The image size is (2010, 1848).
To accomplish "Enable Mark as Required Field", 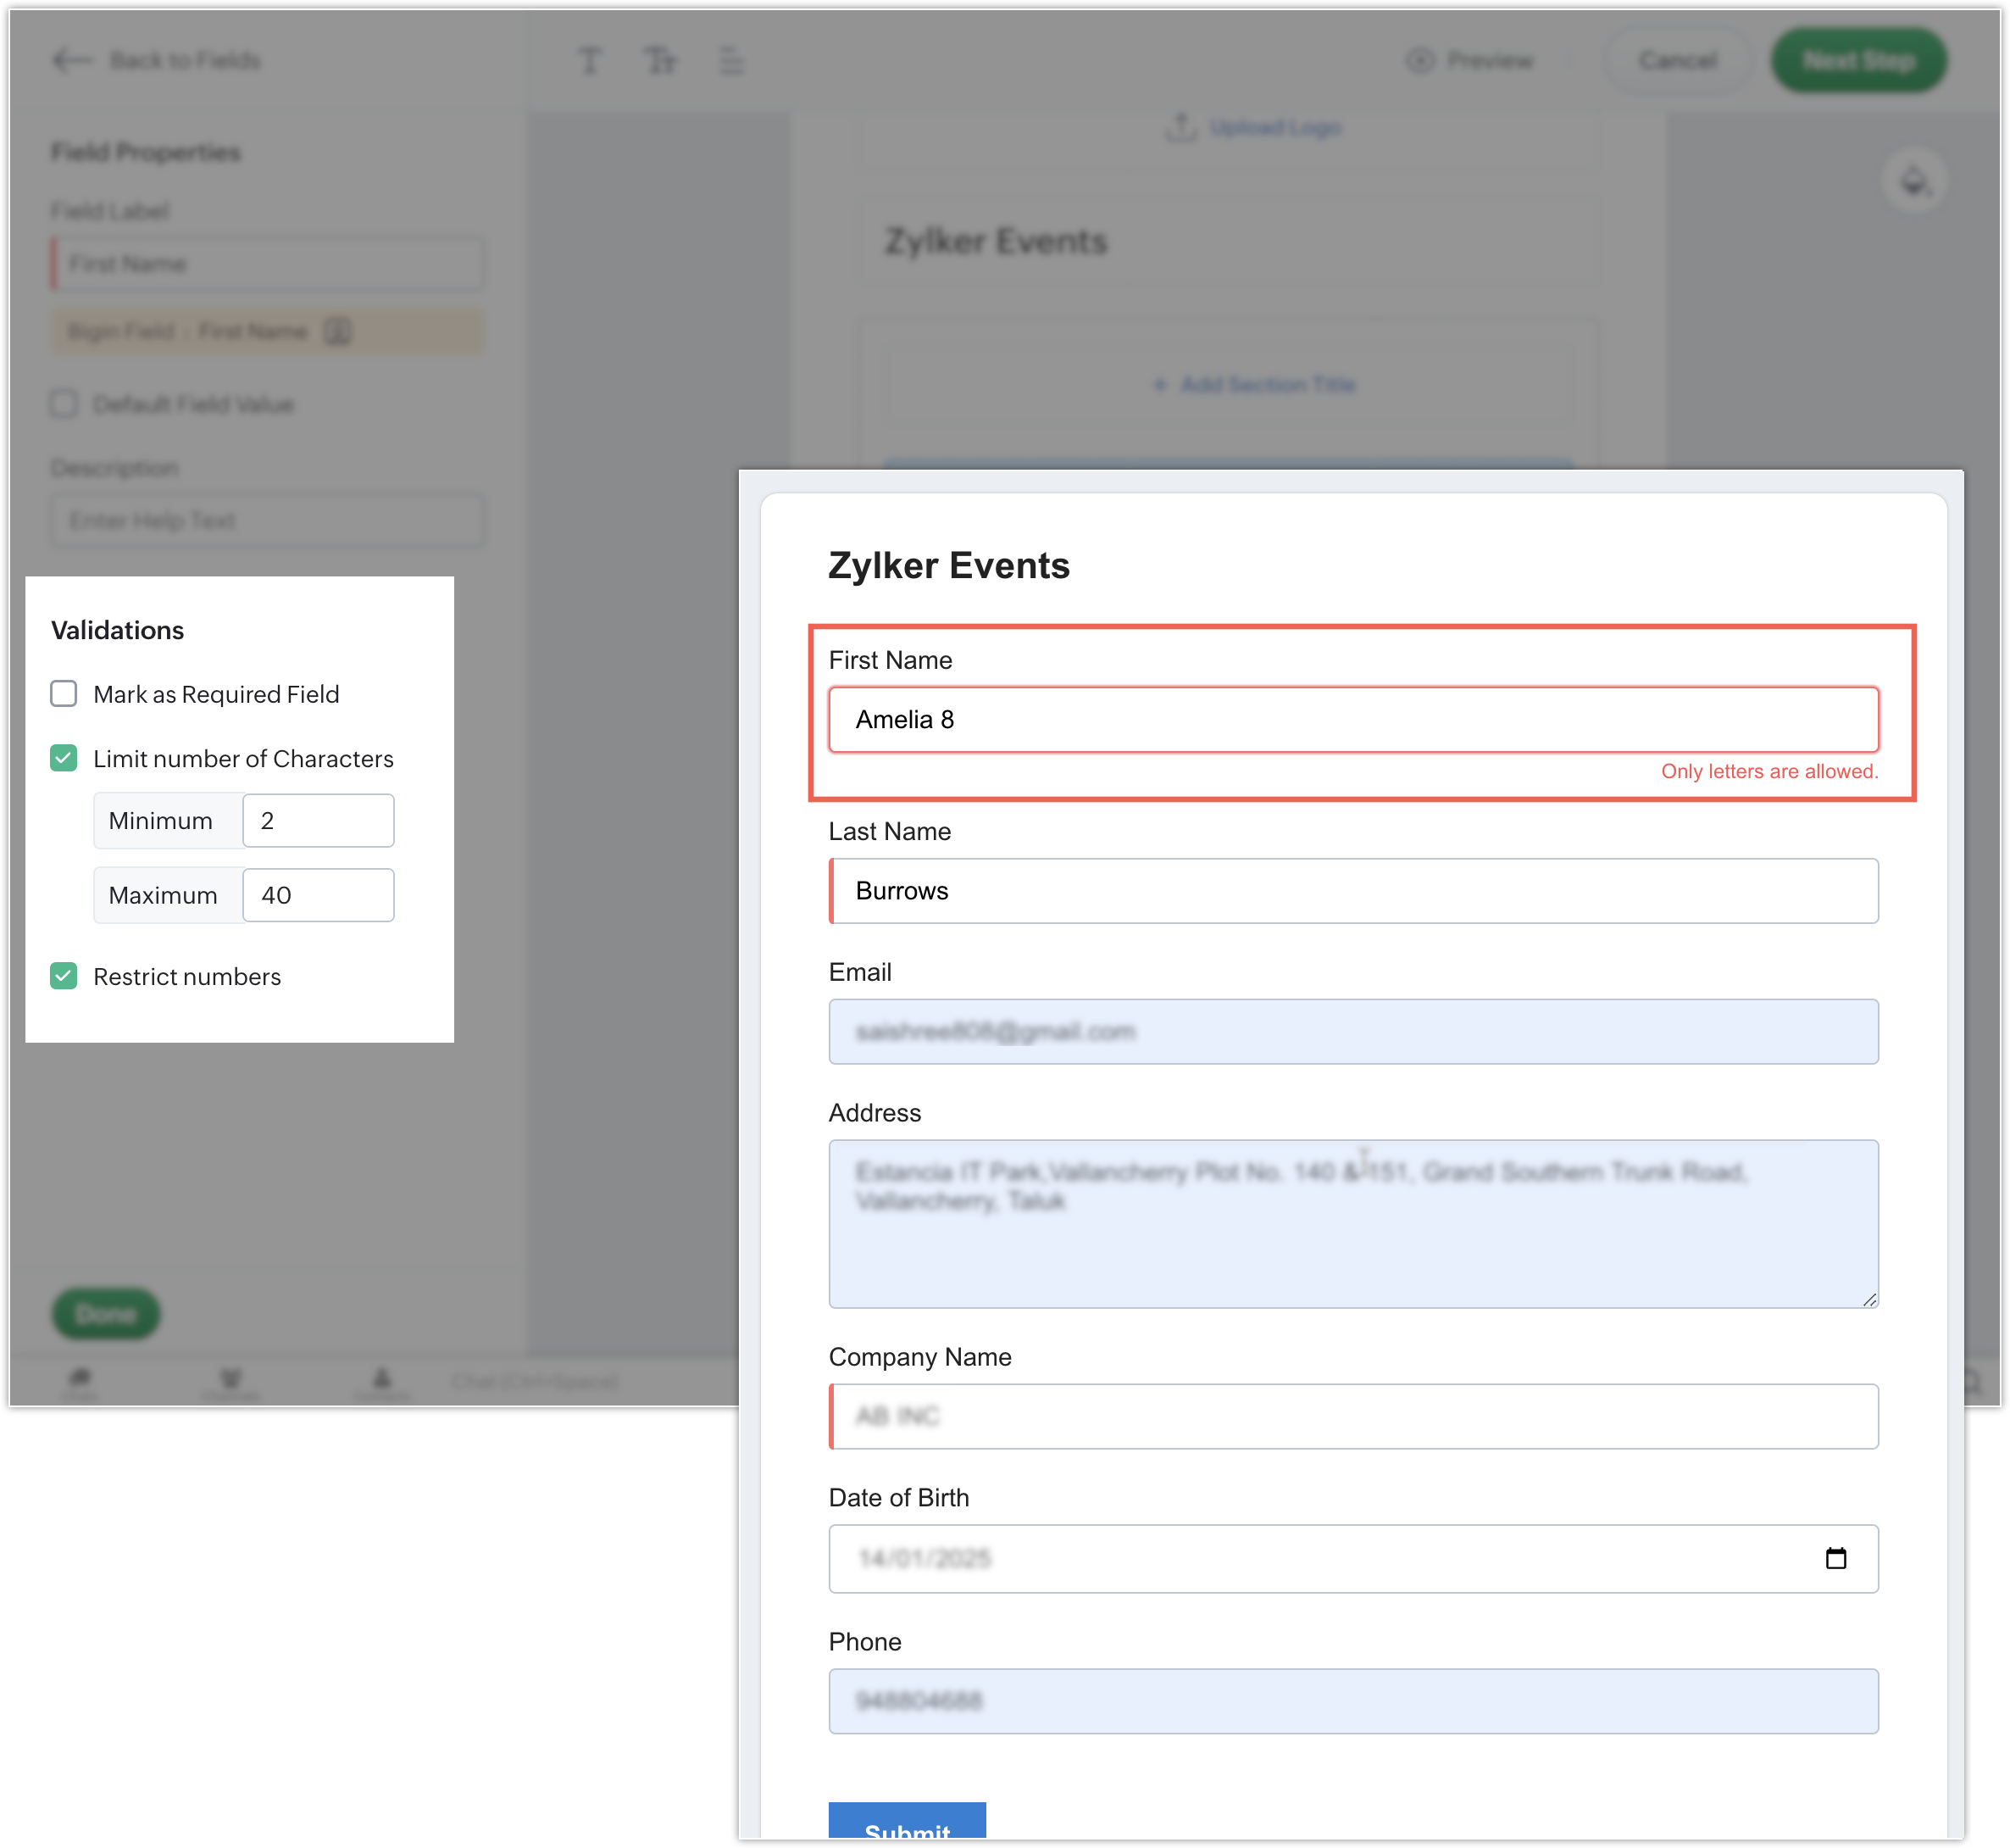I will click(64, 694).
